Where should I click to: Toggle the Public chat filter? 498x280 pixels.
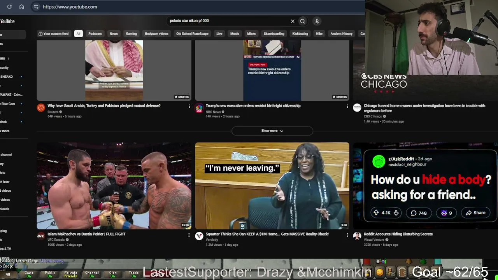(x=50, y=274)
